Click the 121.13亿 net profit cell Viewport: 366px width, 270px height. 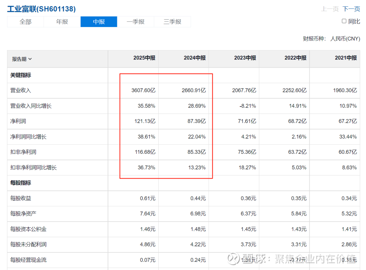click(x=145, y=121)
